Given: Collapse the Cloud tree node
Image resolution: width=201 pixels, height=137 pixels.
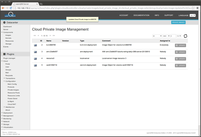Looking at the screenshot, I should pyautogui.click(x=2, y=61).
